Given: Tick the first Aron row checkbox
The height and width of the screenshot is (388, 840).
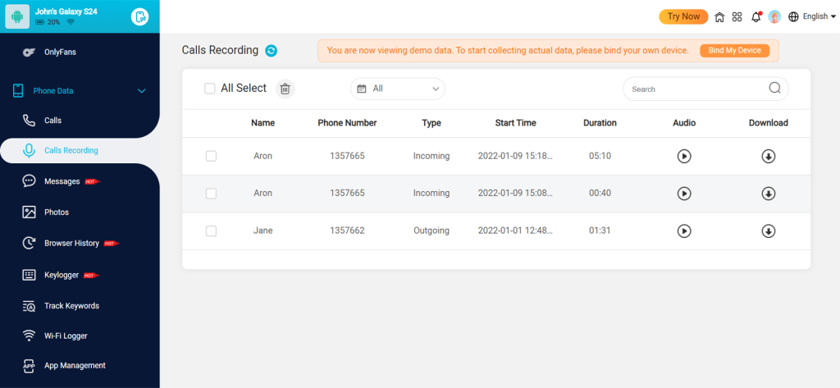Looking at the screenshot, I should [x=211, y=156].
